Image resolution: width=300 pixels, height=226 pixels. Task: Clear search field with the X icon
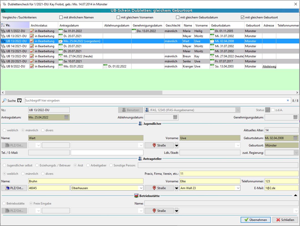288,101
